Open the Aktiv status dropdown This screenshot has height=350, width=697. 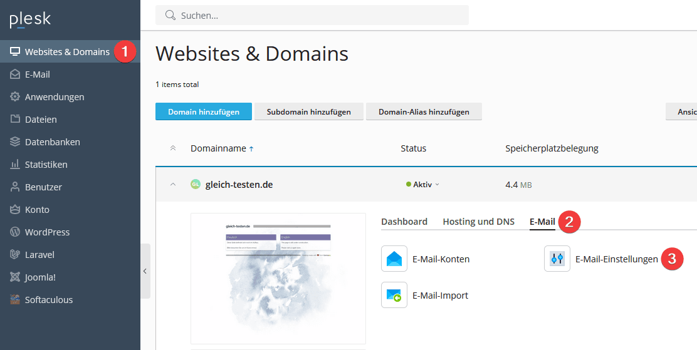[423, 185]
